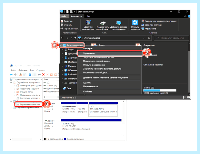Go up one folder level in Explorer
200x154 pixels.
pyautogui.click(x=75, y=38)
